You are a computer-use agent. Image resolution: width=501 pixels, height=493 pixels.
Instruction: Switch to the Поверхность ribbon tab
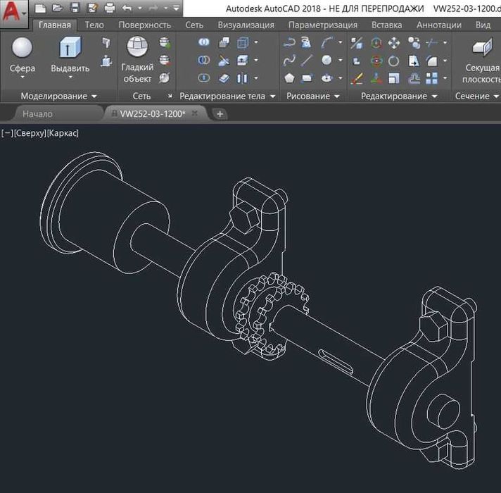click(144, 25)
